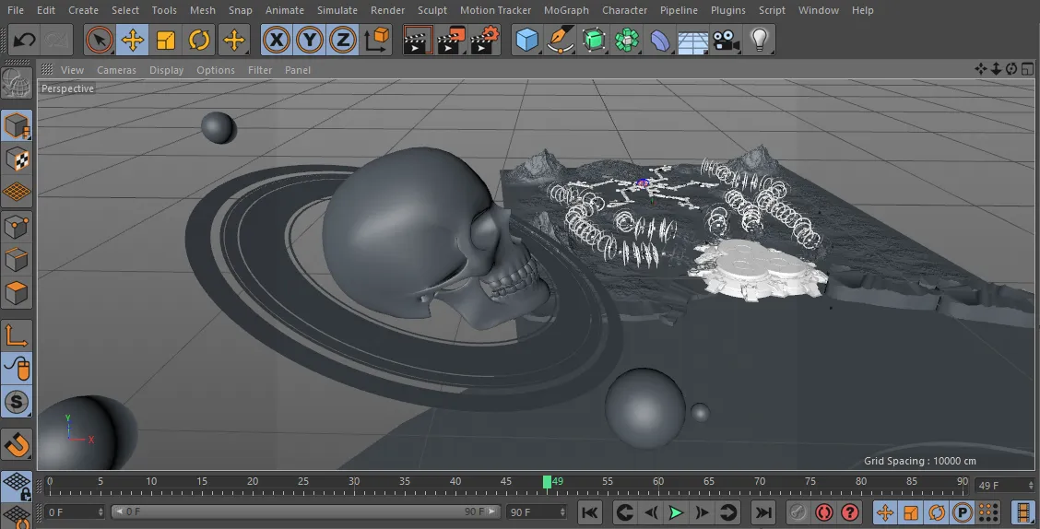This screenshot has width=1040, height=529.
Task: Open viewport Cameras menu
Action: pos(116,70)
